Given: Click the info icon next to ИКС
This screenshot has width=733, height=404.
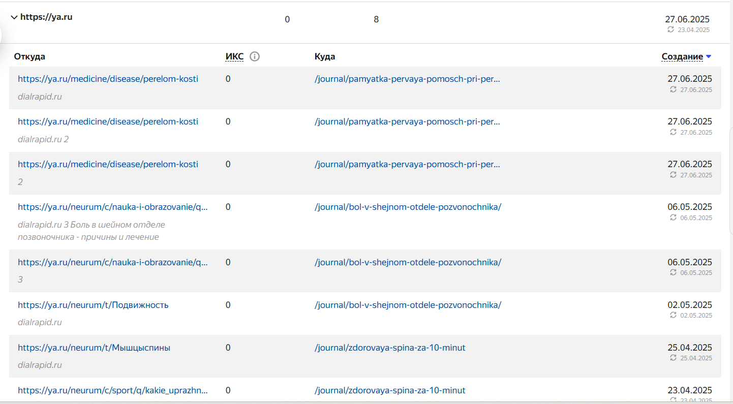Looking at the screenshot, I should tap(255, 56).
